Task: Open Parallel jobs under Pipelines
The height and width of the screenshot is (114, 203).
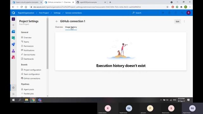Action: point(27,94)
